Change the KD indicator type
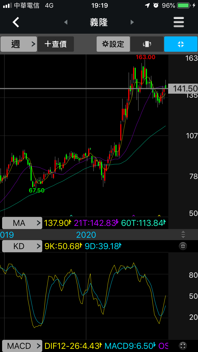 tap(22, 246)
